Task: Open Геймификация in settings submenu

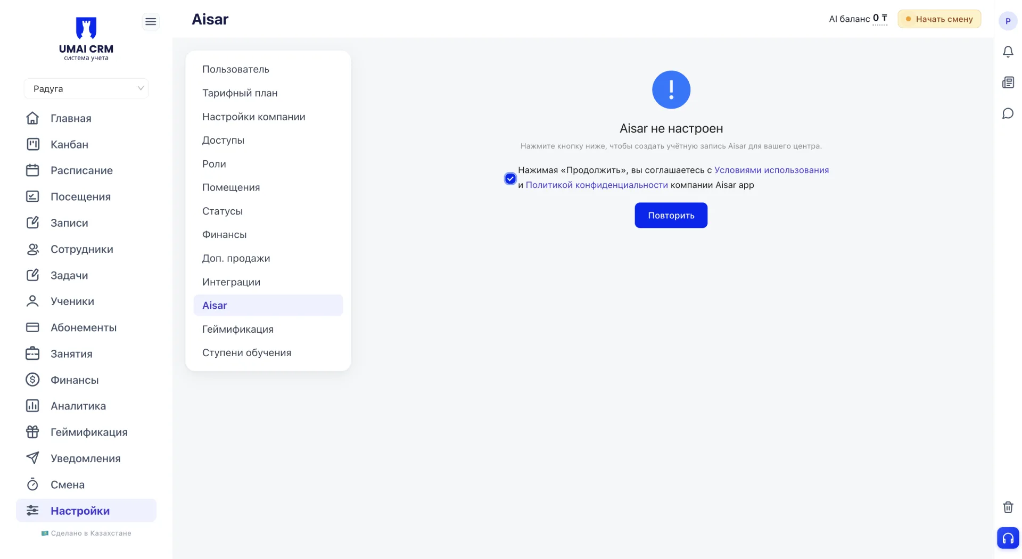Action: (x=268, y=329)
